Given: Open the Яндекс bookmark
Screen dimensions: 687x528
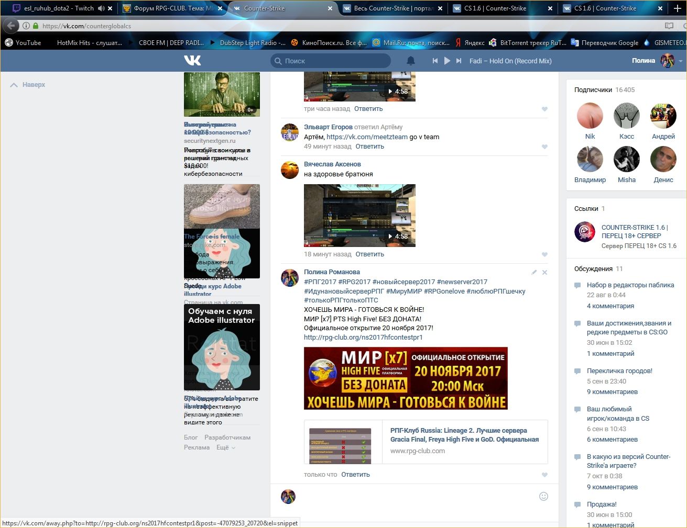Looking at the screenshot, I should (x=470, y=43).
